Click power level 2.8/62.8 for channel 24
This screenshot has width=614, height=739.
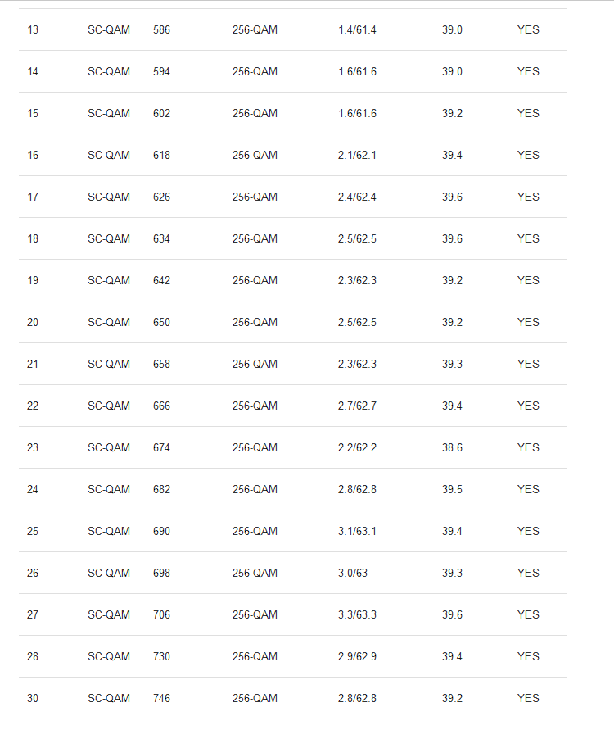(x=357, y=490)
